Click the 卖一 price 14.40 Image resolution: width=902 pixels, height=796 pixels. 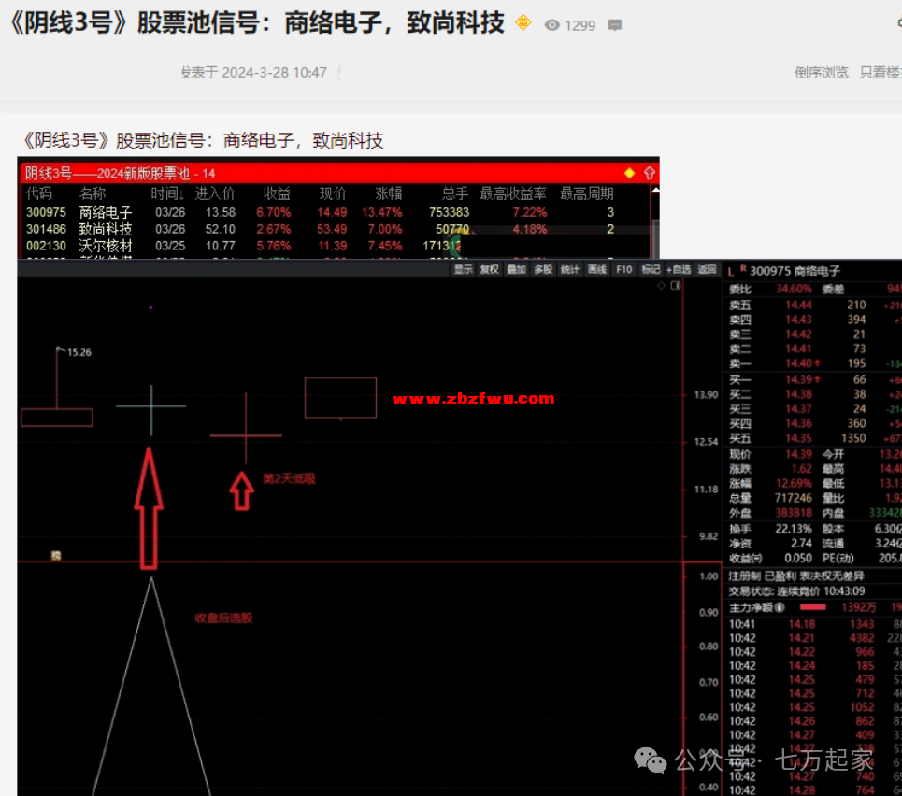[x=799, y=363]
